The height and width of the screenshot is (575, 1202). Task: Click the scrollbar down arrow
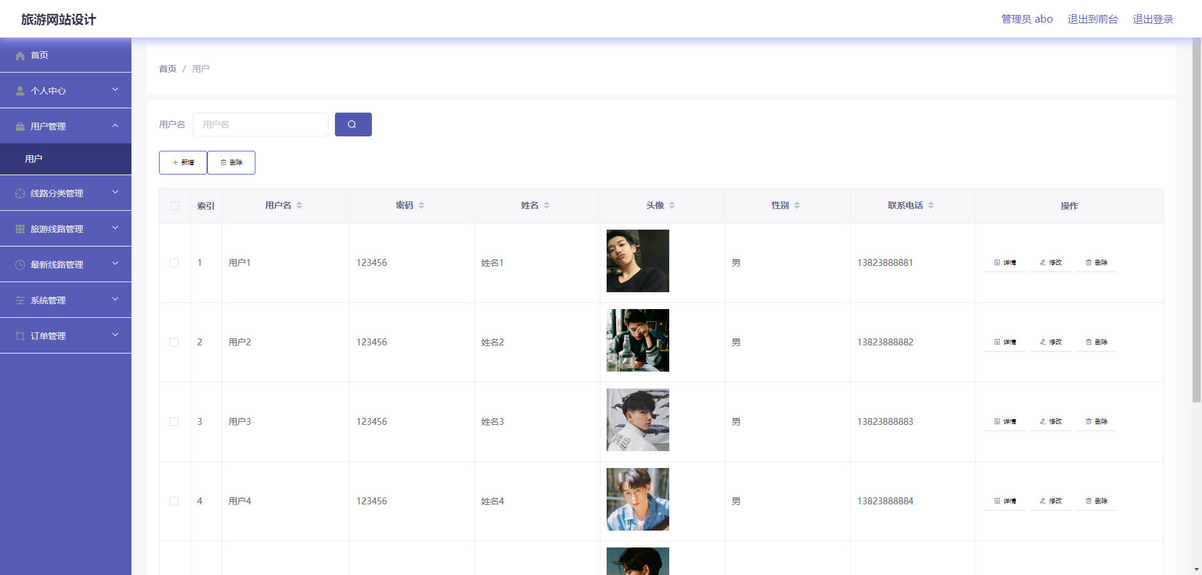[x=1196, y=570]
